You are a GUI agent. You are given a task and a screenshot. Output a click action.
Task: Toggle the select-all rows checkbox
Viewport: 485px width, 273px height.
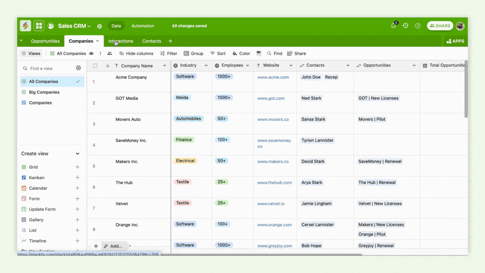(95, 66)
